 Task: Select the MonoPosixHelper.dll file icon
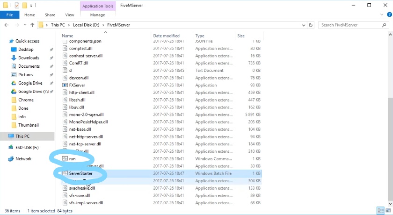pyautogui.click(x=65, y=122)
